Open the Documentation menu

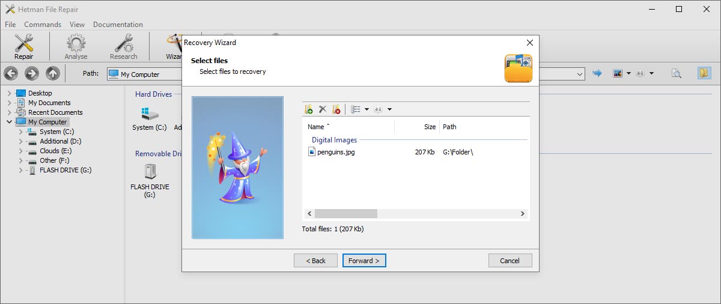(118, 25)
